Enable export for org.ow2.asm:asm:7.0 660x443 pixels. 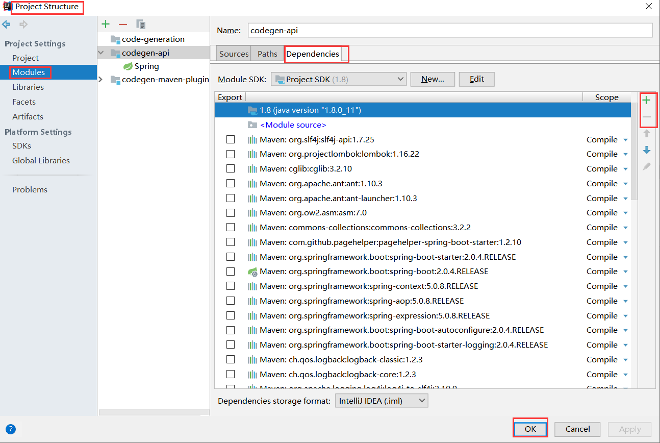pos(231,212)
